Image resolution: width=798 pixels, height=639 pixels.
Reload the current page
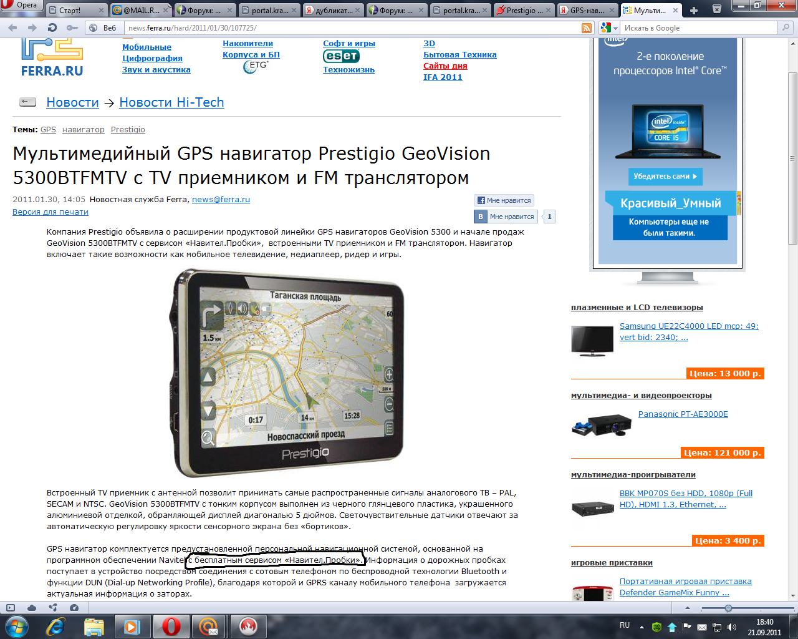click(52, 28)
